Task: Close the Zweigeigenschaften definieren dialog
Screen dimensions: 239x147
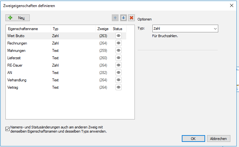Action: 232,5
